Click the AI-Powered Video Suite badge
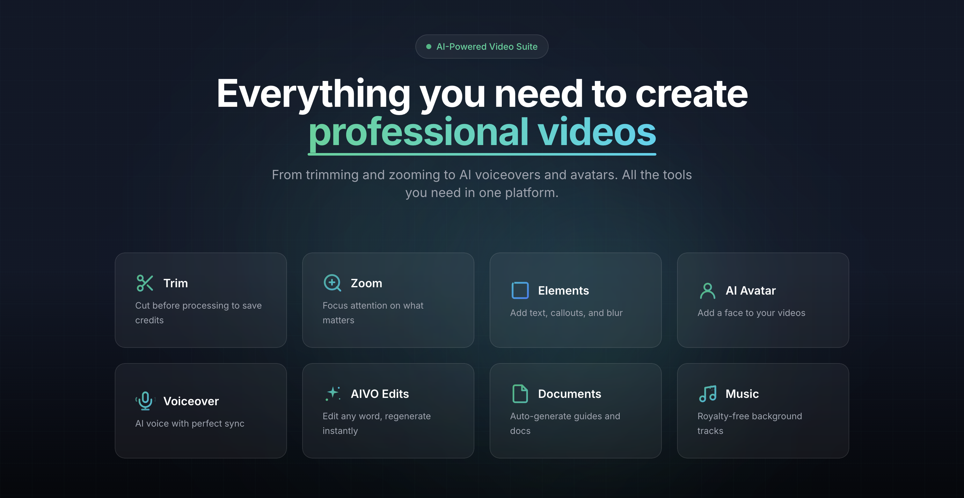Screen dimensions: 964x498 482,47
